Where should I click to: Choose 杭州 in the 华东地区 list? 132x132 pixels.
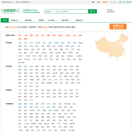click(x=26, y=66)
